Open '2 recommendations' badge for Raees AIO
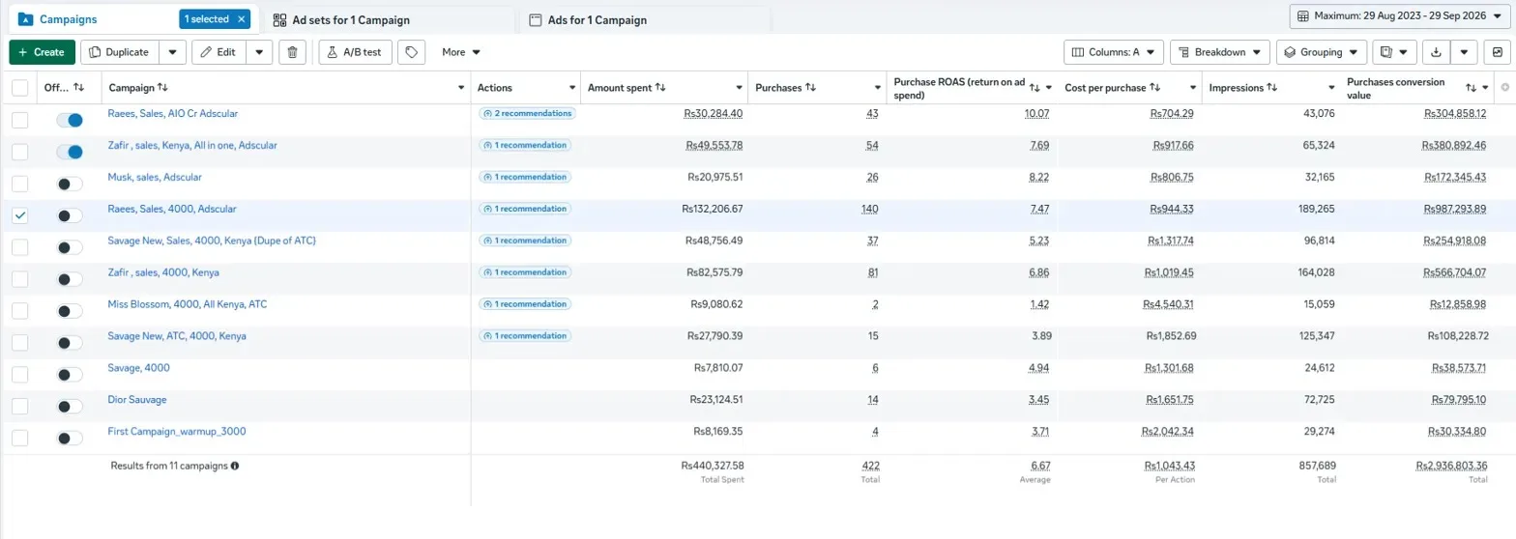 (527, 113)
